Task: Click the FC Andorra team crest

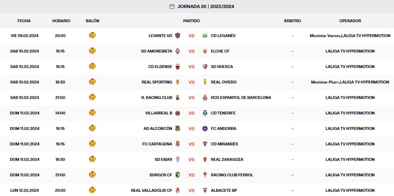Action: click(205, 129)
